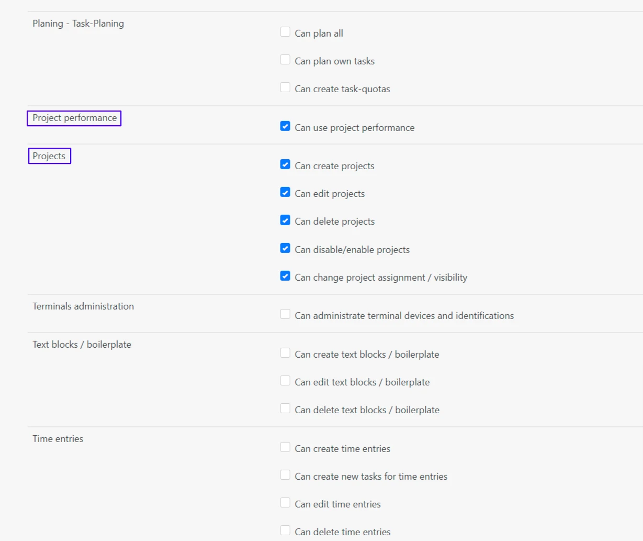Check Can plan own tasks
Image resolution: width=643 pixels, height=541 pixels.
pos(285,60)
